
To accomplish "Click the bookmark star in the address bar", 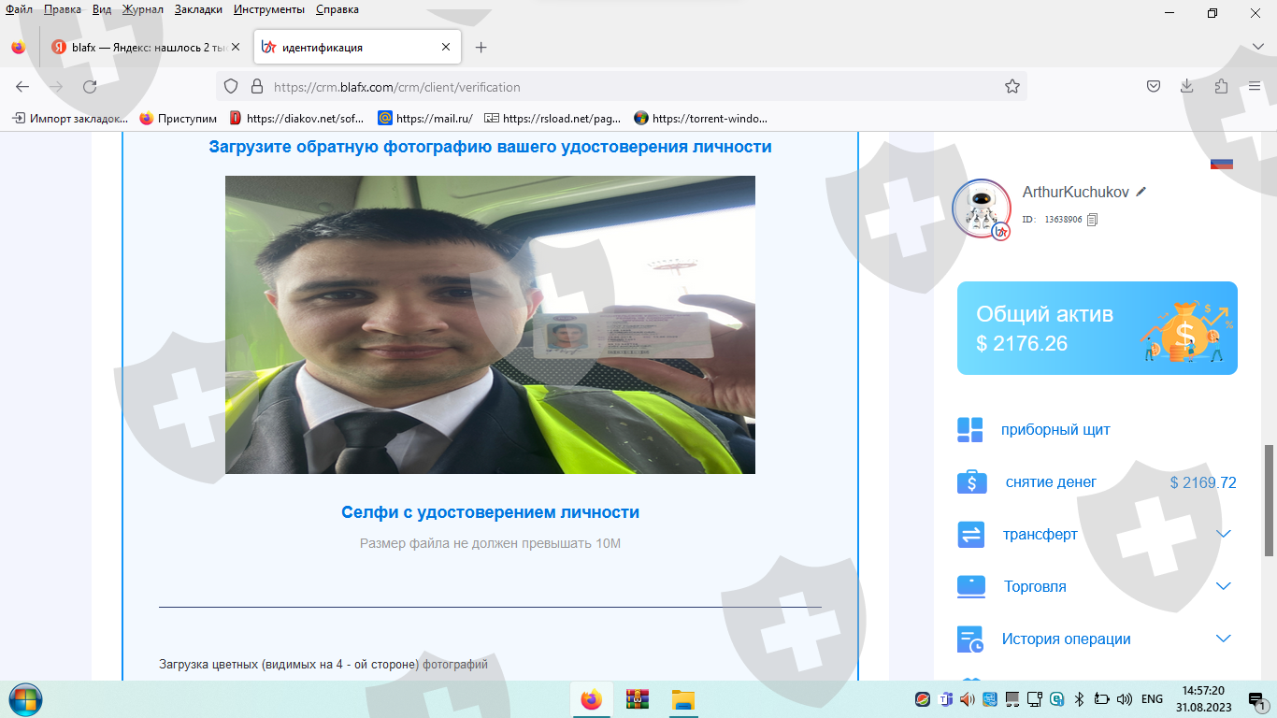I will (x=1012, y=87).
